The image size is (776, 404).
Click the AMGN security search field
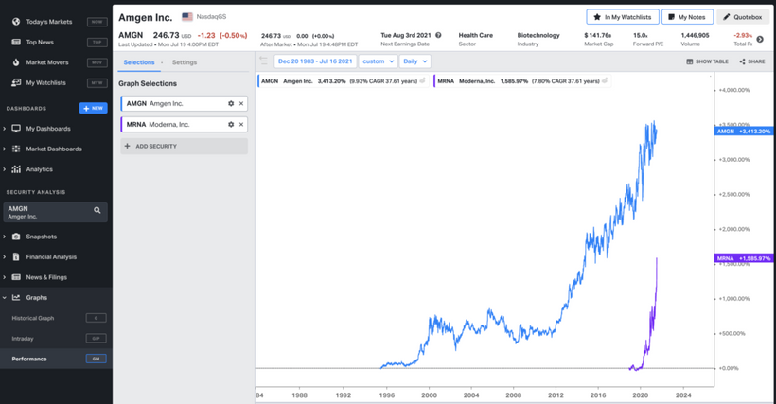coord(56,212)
